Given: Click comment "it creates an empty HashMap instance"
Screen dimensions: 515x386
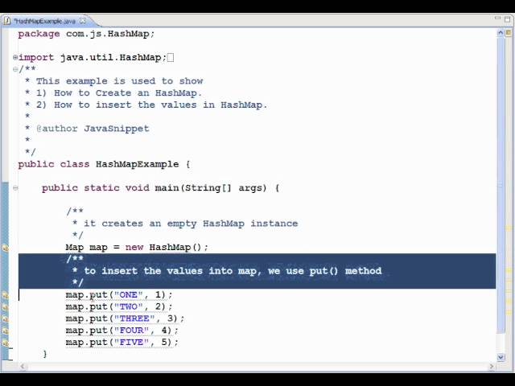Looking at the screenshot, I should 191,224.
